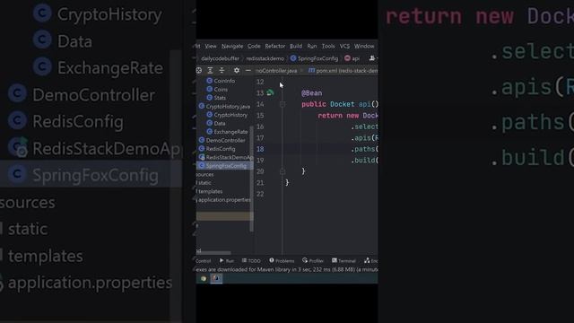The height and width of the screenshot is (323, 574).
Task: Select RedisStackDemoApplication in the center IDE tree
Action: coord(225,157)
